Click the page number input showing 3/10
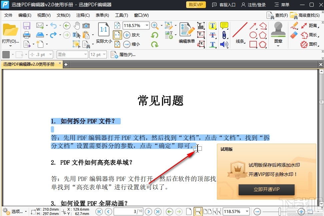Image resolution: width=324 pixels, height=216 pixels. [x=128, y=211]
